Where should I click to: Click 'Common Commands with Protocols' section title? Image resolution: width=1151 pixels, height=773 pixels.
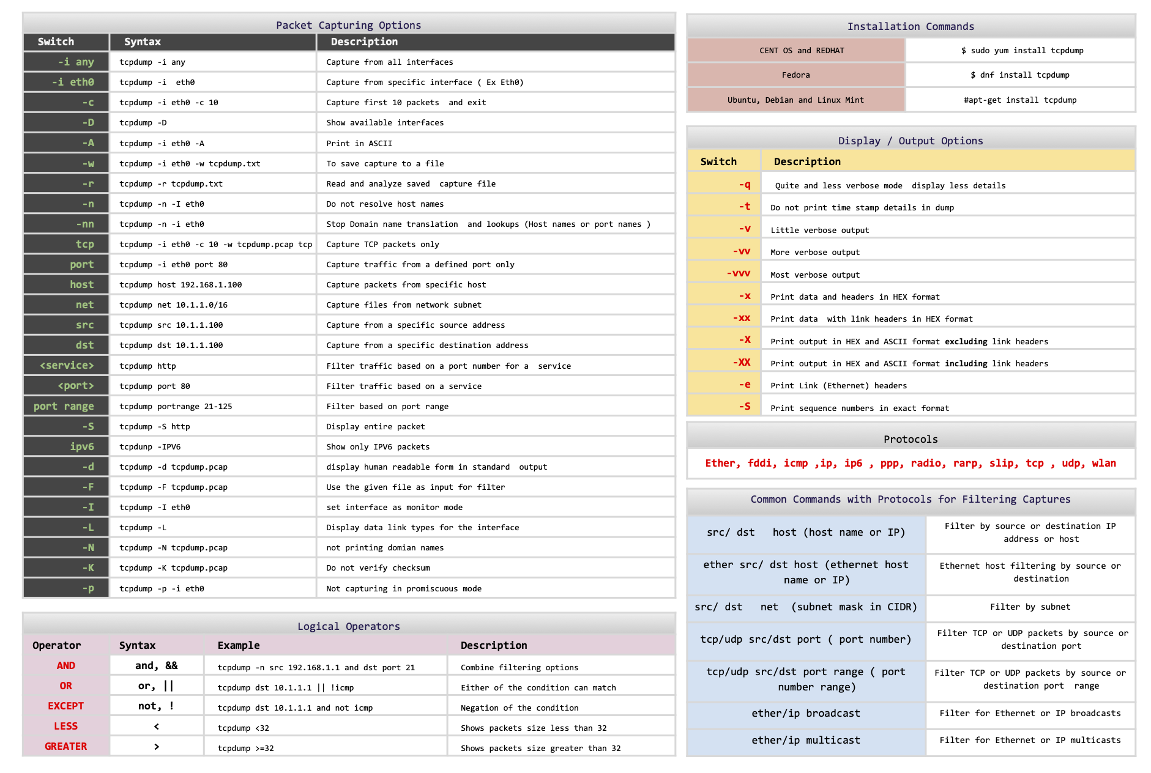(x=911, y=499)
